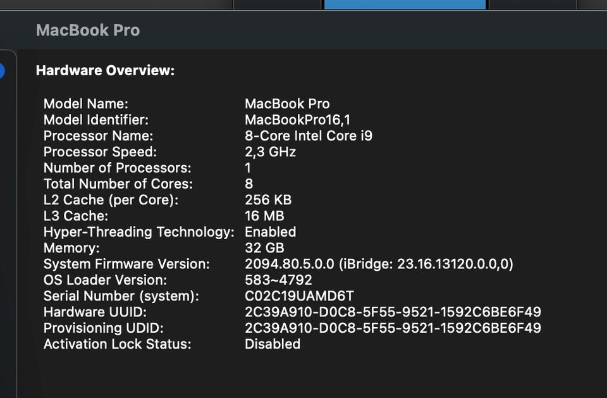Screen dimensions: 607x398
Task: Select the firmware value 2094.80.5.0.0
Action: tap(290, 264)
